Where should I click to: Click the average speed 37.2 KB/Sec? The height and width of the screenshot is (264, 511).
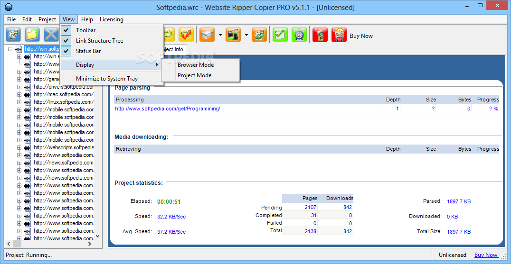[x=171, y=231]
